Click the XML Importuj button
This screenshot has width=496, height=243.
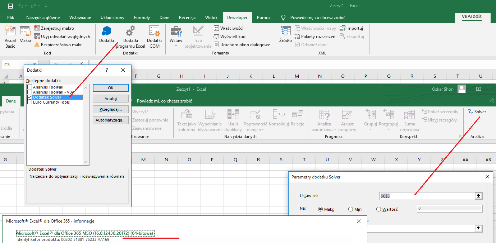pyautogui.click(x=352, y=28)
